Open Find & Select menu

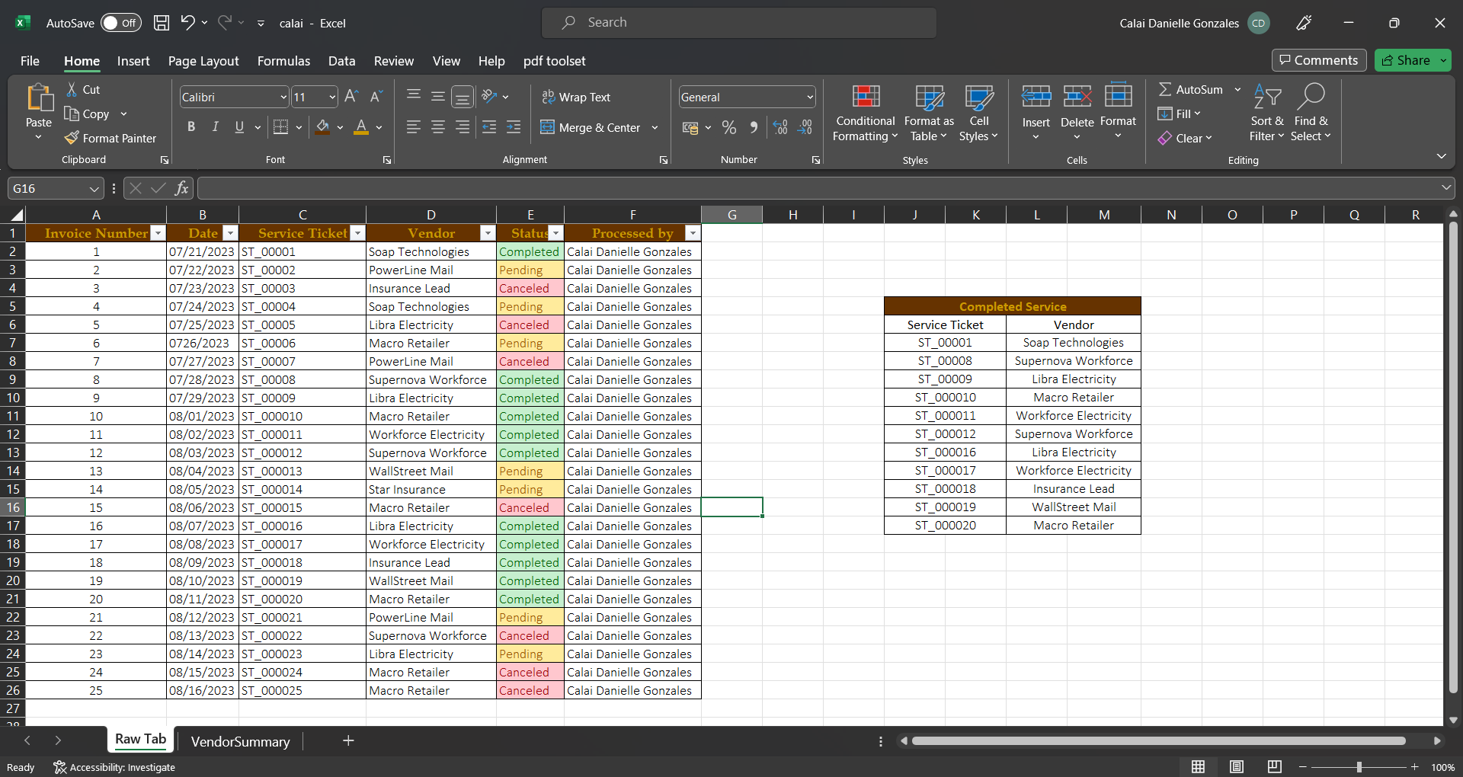1311,113
